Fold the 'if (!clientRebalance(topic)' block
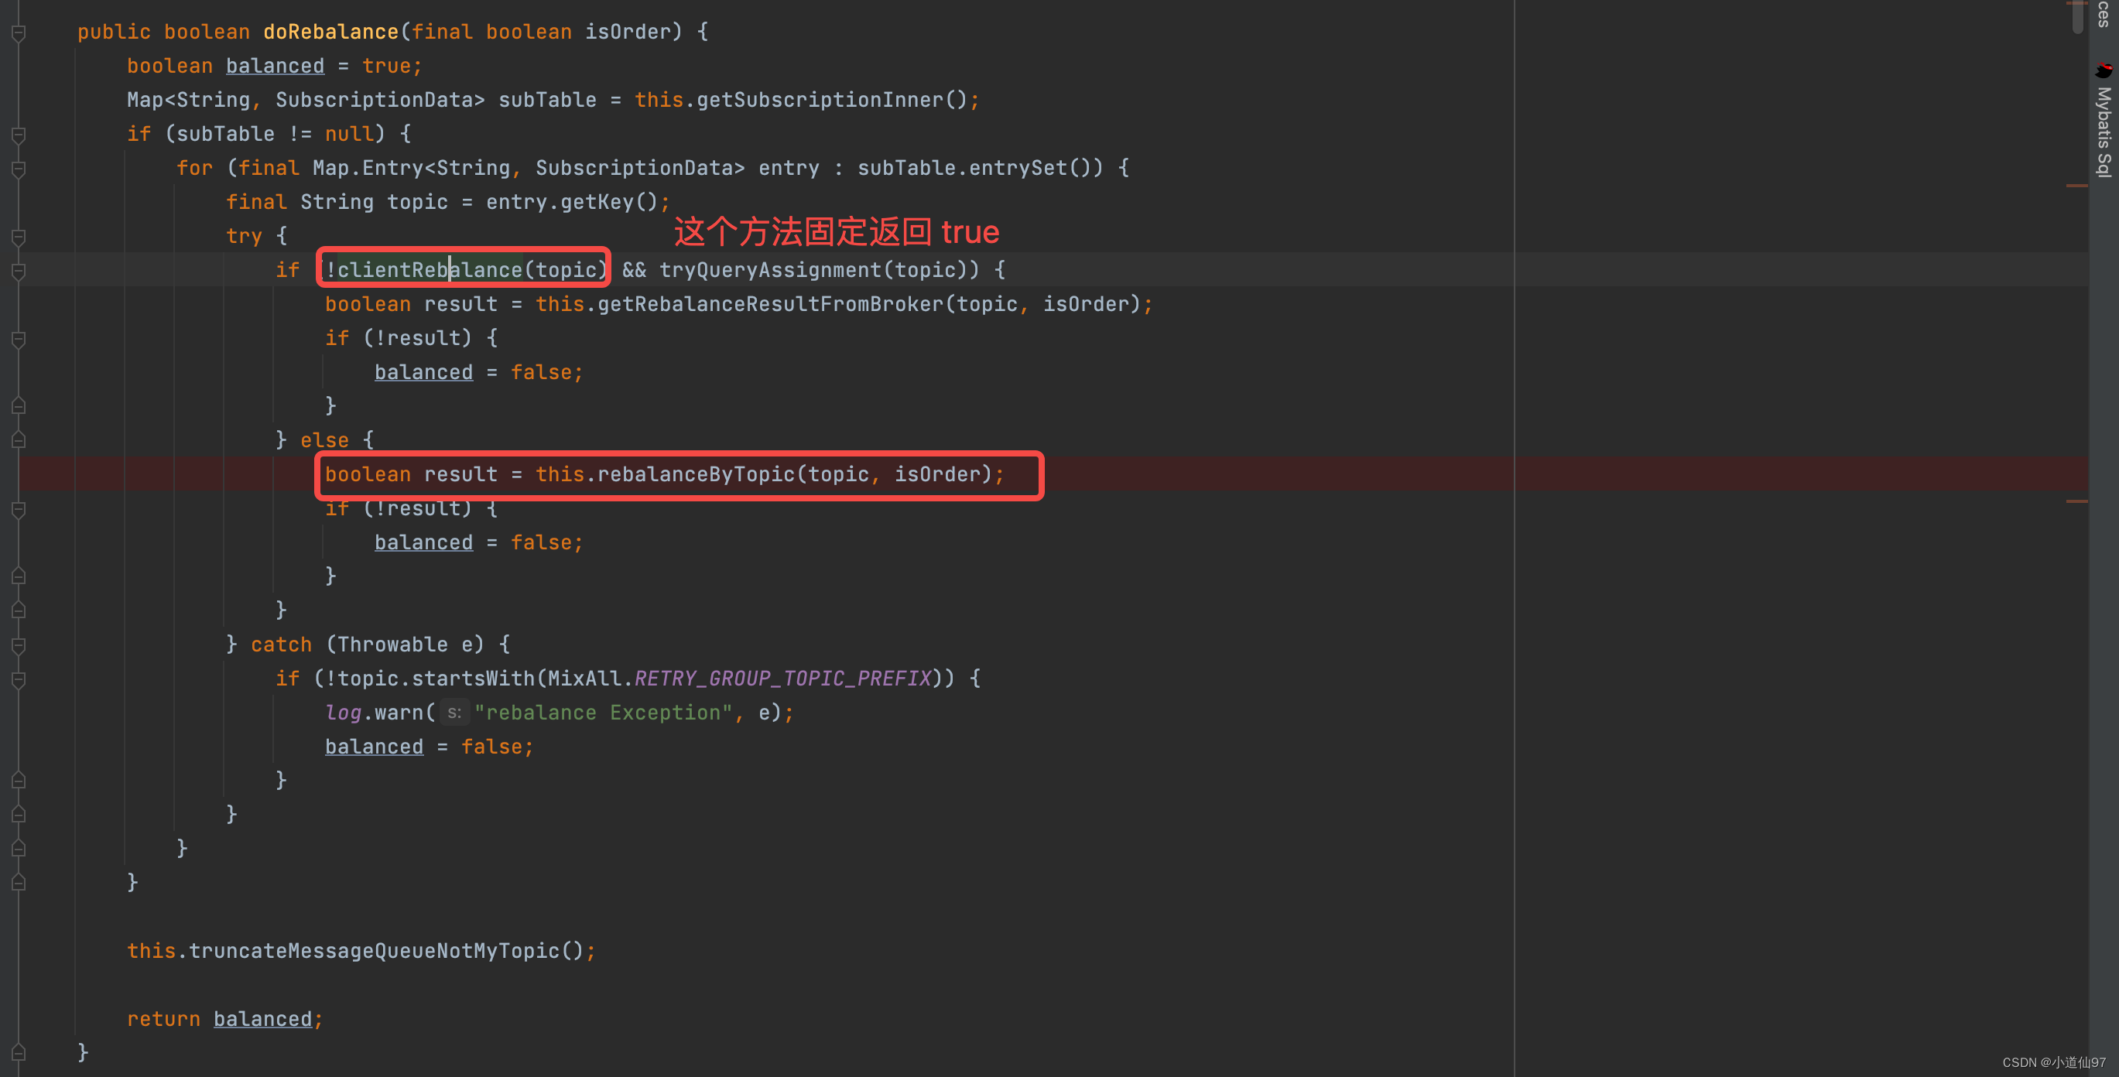The width and height of the screenshot is (2119, 1077). click(18, 272)
